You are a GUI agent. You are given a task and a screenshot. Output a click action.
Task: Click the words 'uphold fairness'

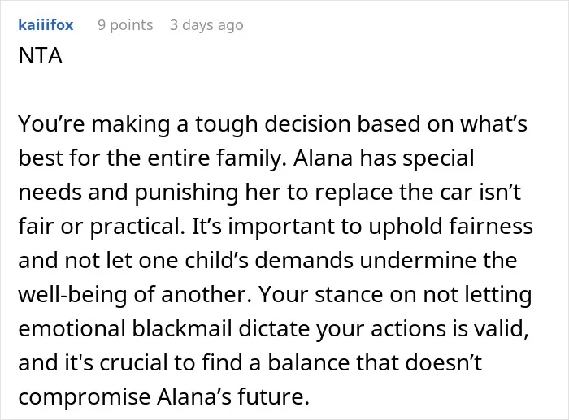coord(450,227)
